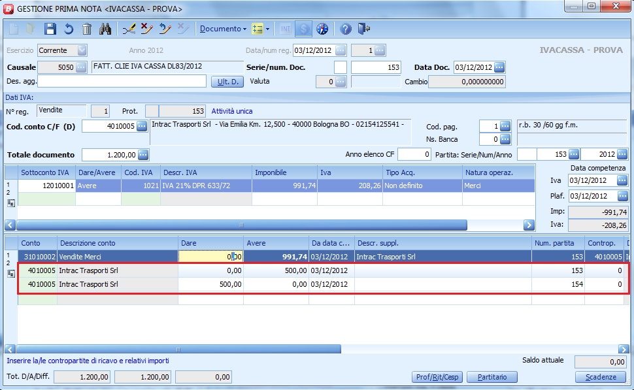
Task: Click the Exit door icon
Action: (364, 29)
